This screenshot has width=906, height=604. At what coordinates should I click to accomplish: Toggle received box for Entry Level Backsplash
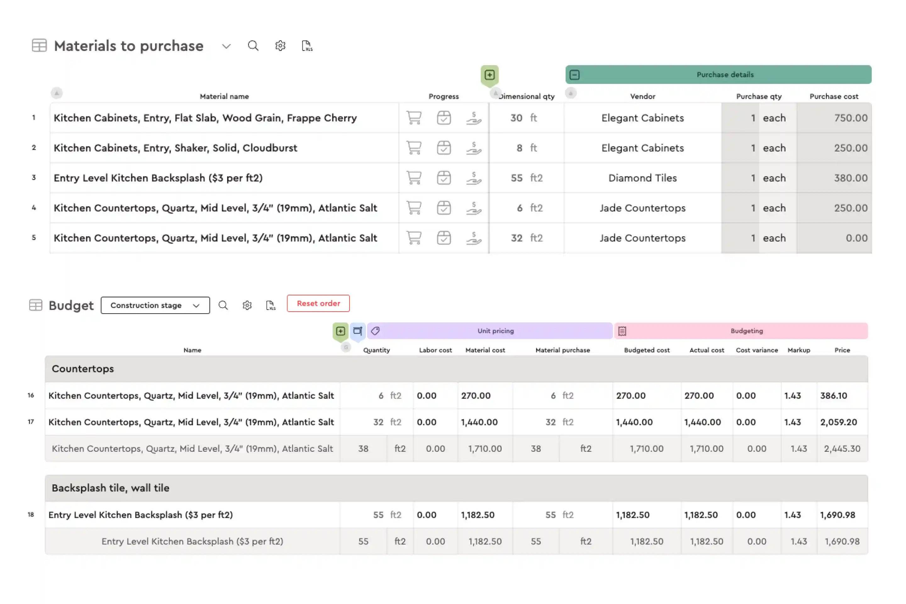click(x=444, y=178)
